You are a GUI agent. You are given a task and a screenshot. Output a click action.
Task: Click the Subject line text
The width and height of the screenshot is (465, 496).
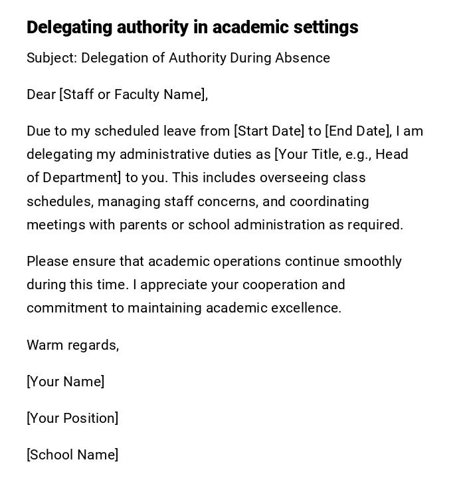[178, 58]
